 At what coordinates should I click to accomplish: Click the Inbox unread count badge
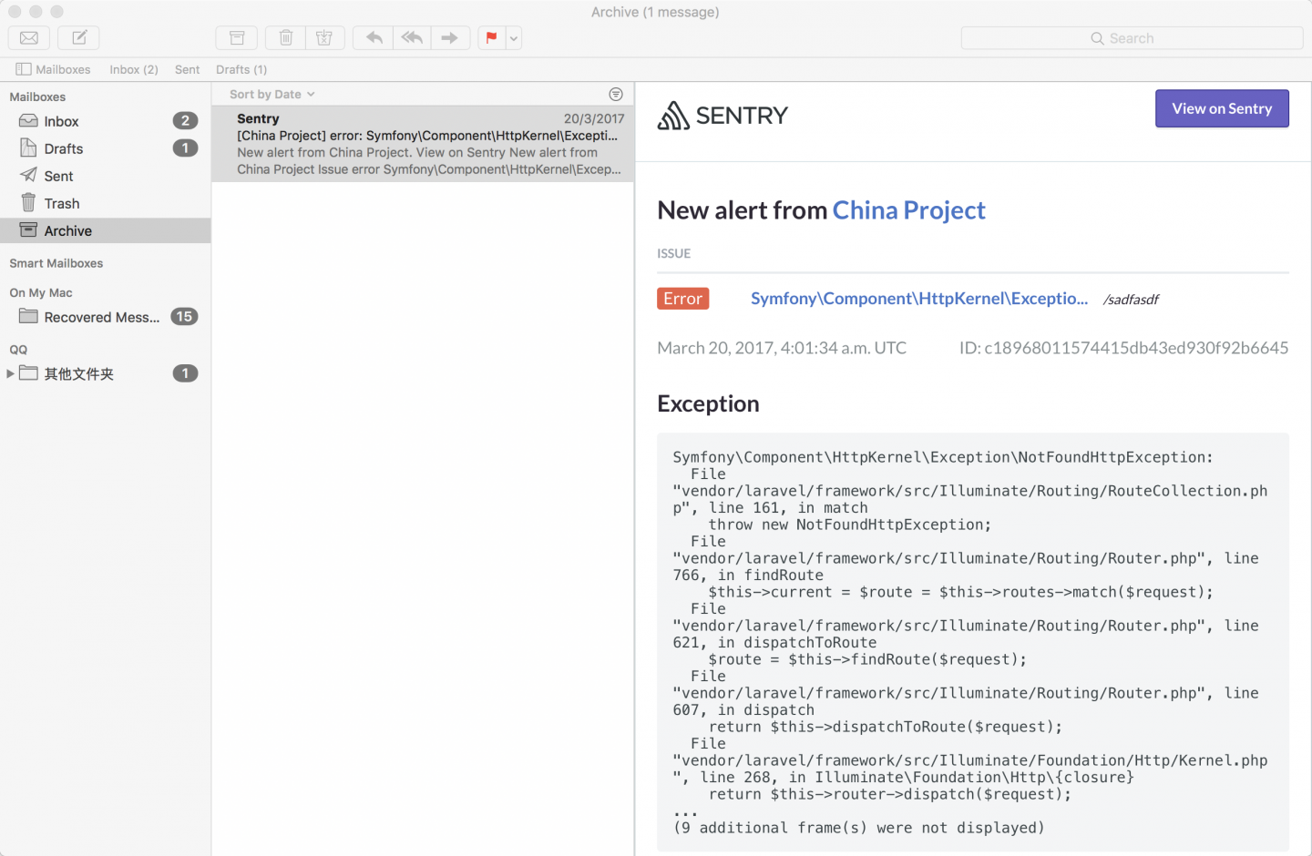point(185,120)
